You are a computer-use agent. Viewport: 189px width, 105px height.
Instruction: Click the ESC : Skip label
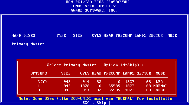pos(94,103)
